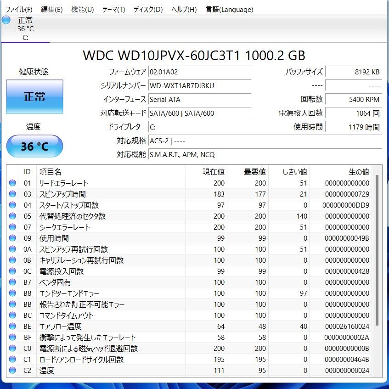Click current value 183 in スピンアップ時間 row
The height and width of the screenshot is (389, 389).
219,194
